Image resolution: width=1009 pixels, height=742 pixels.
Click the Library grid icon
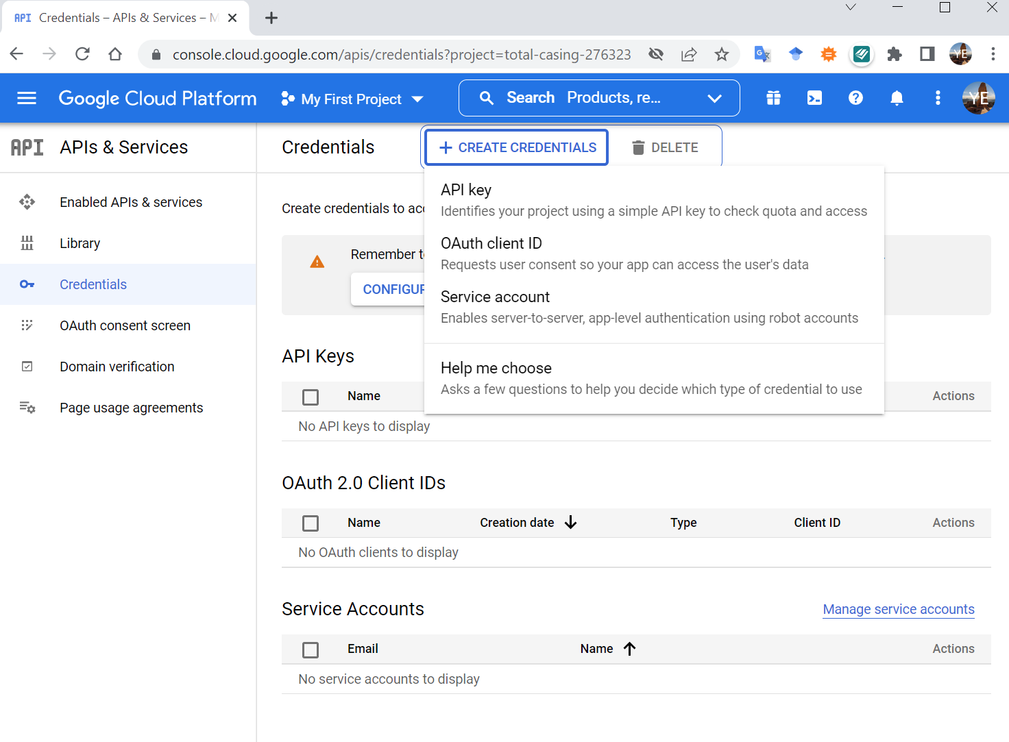[27, 243]
